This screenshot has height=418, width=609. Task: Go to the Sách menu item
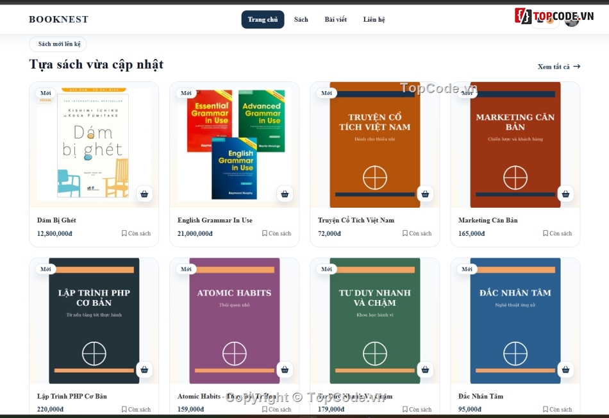point(301,19)
